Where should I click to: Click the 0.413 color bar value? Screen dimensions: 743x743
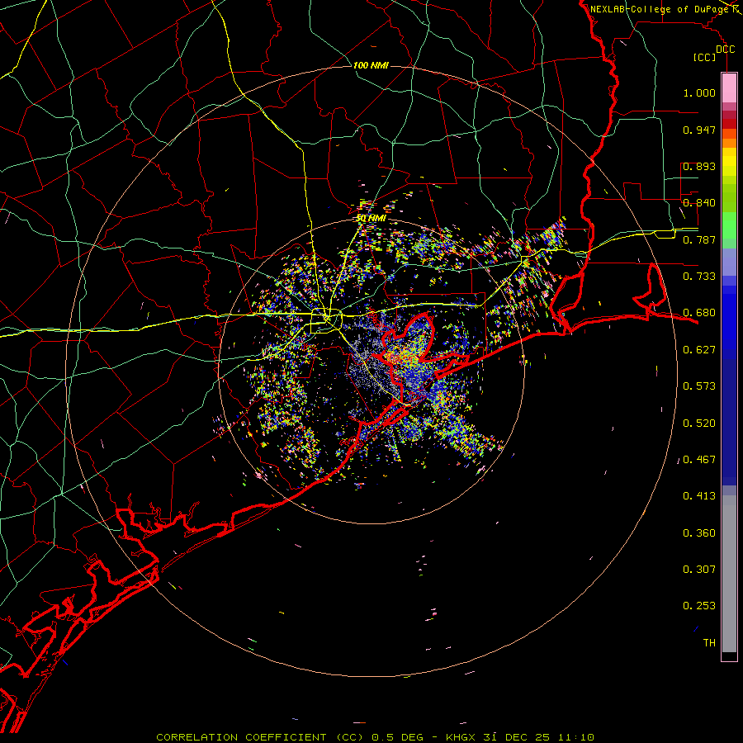[x=699, y=496]
